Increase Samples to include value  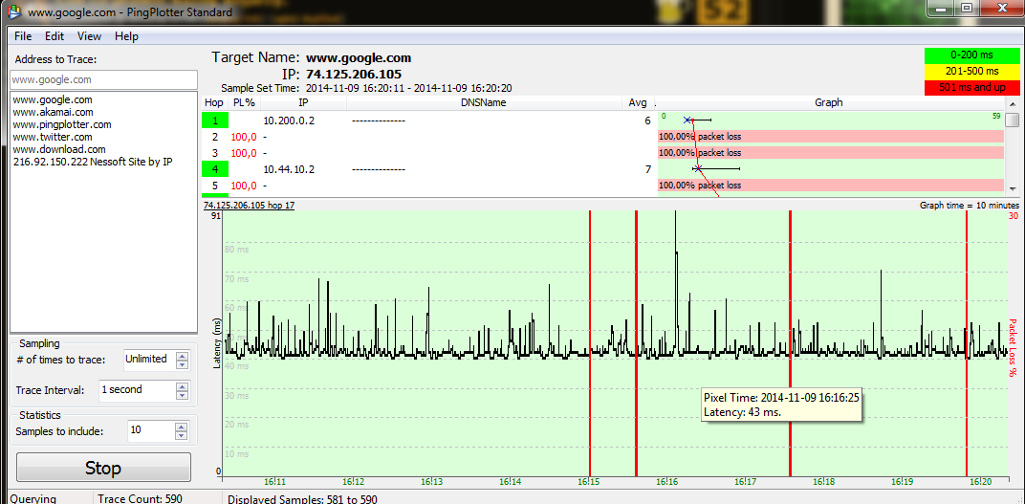183,427
